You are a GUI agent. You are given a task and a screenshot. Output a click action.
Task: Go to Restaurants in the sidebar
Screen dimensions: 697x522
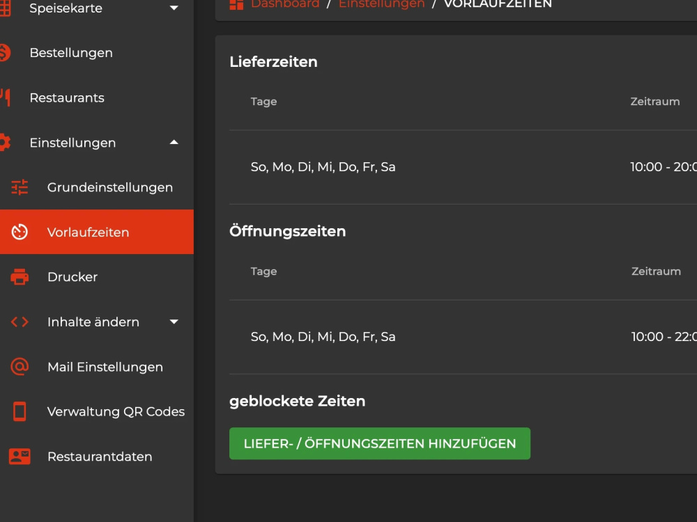pyautogui.click(x=67, y=97)
